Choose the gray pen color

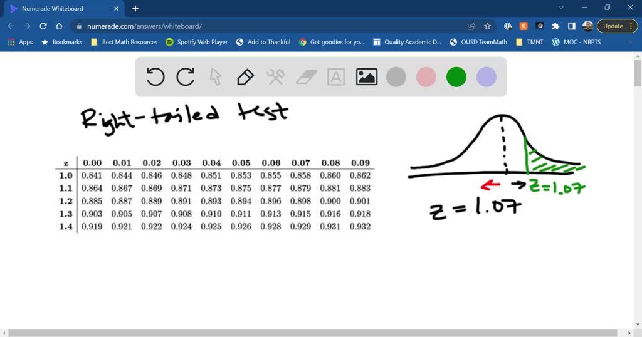396,77
